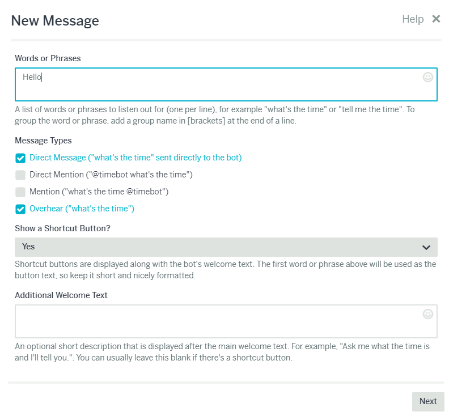Open emoji picker in Additional Welcome Text field

pos(428,314)
